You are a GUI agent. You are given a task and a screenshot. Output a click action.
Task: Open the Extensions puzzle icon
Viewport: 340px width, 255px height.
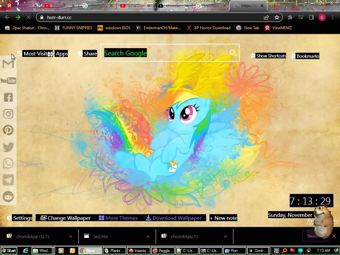290,17
